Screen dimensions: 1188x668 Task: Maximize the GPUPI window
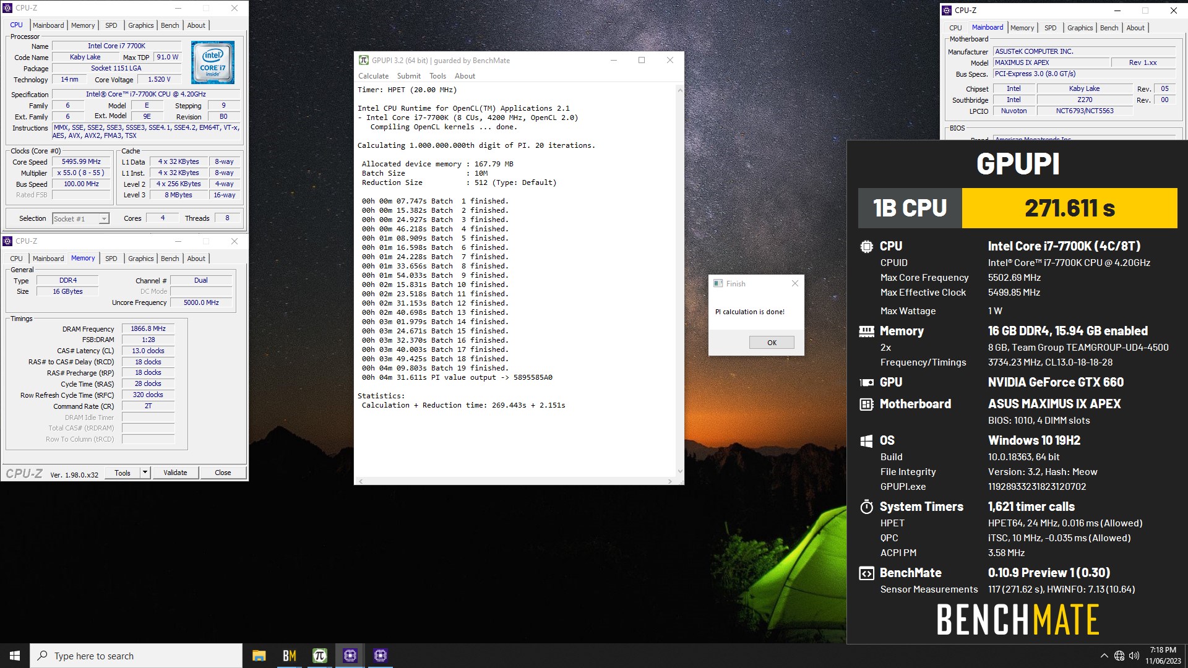tap(642, 60)
